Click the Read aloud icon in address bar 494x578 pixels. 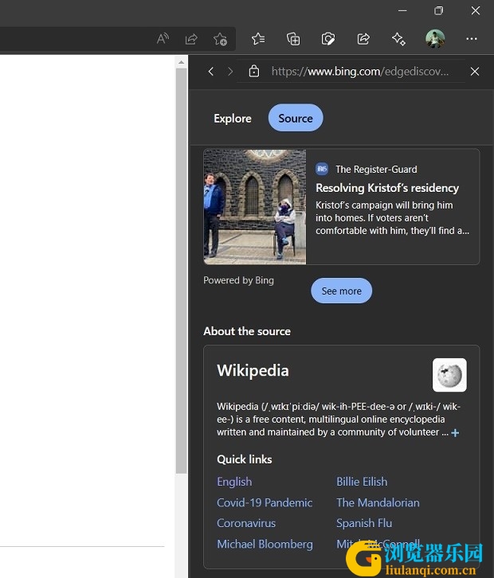tap(163, 39)
